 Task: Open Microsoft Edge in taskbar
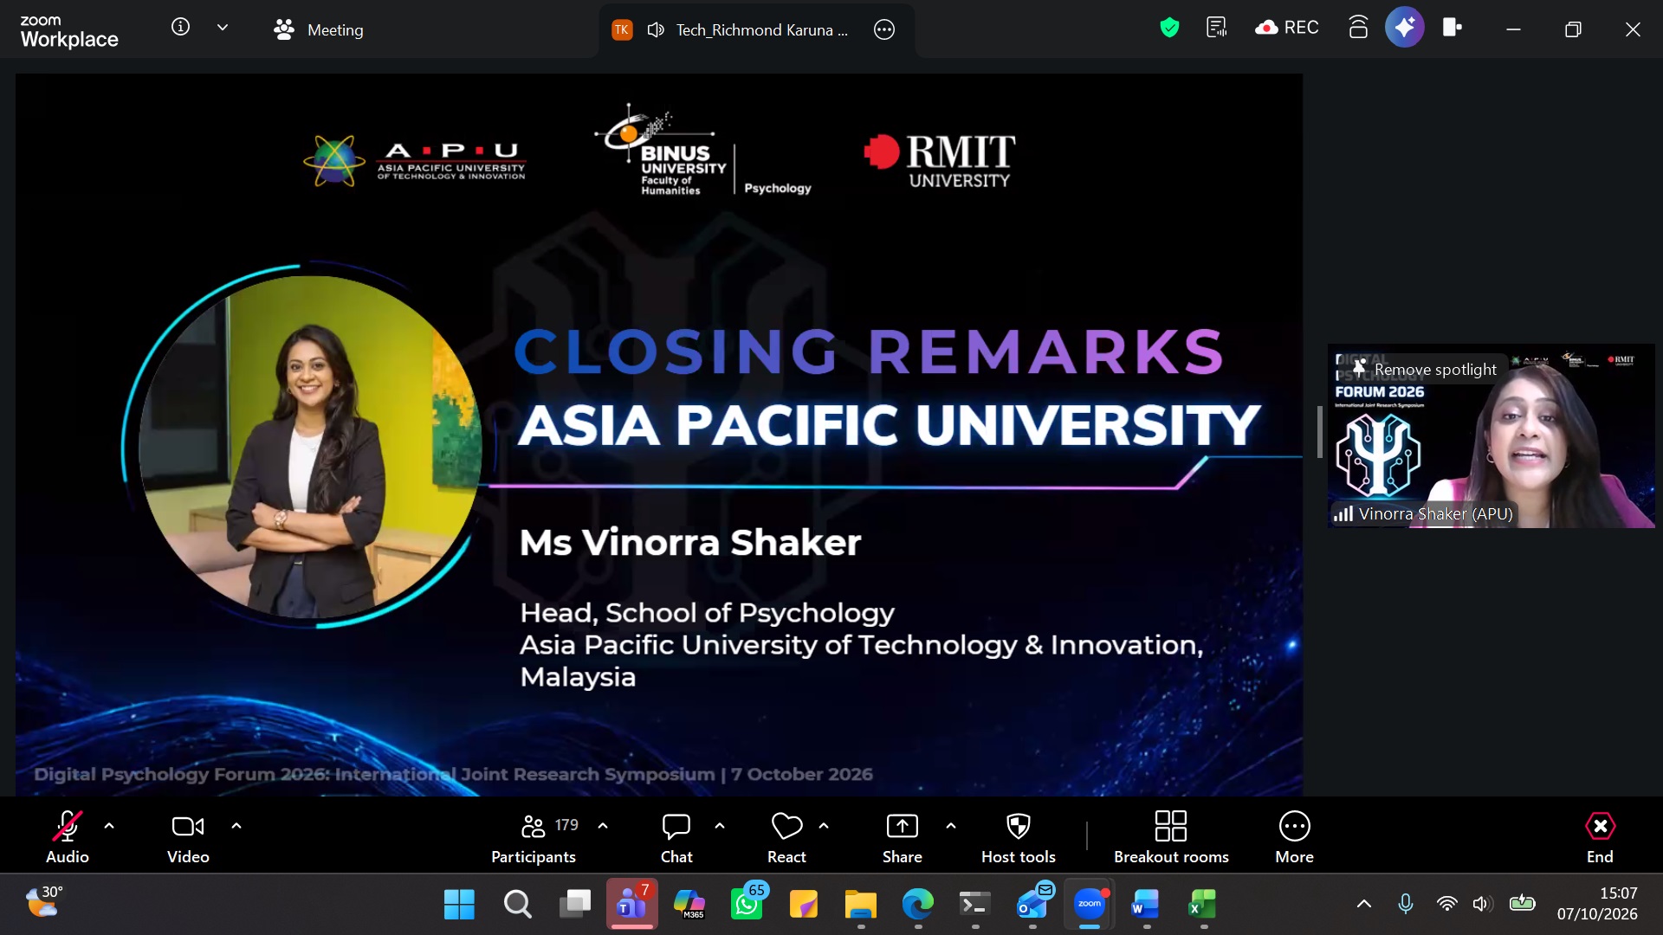(x=918, y=905)
